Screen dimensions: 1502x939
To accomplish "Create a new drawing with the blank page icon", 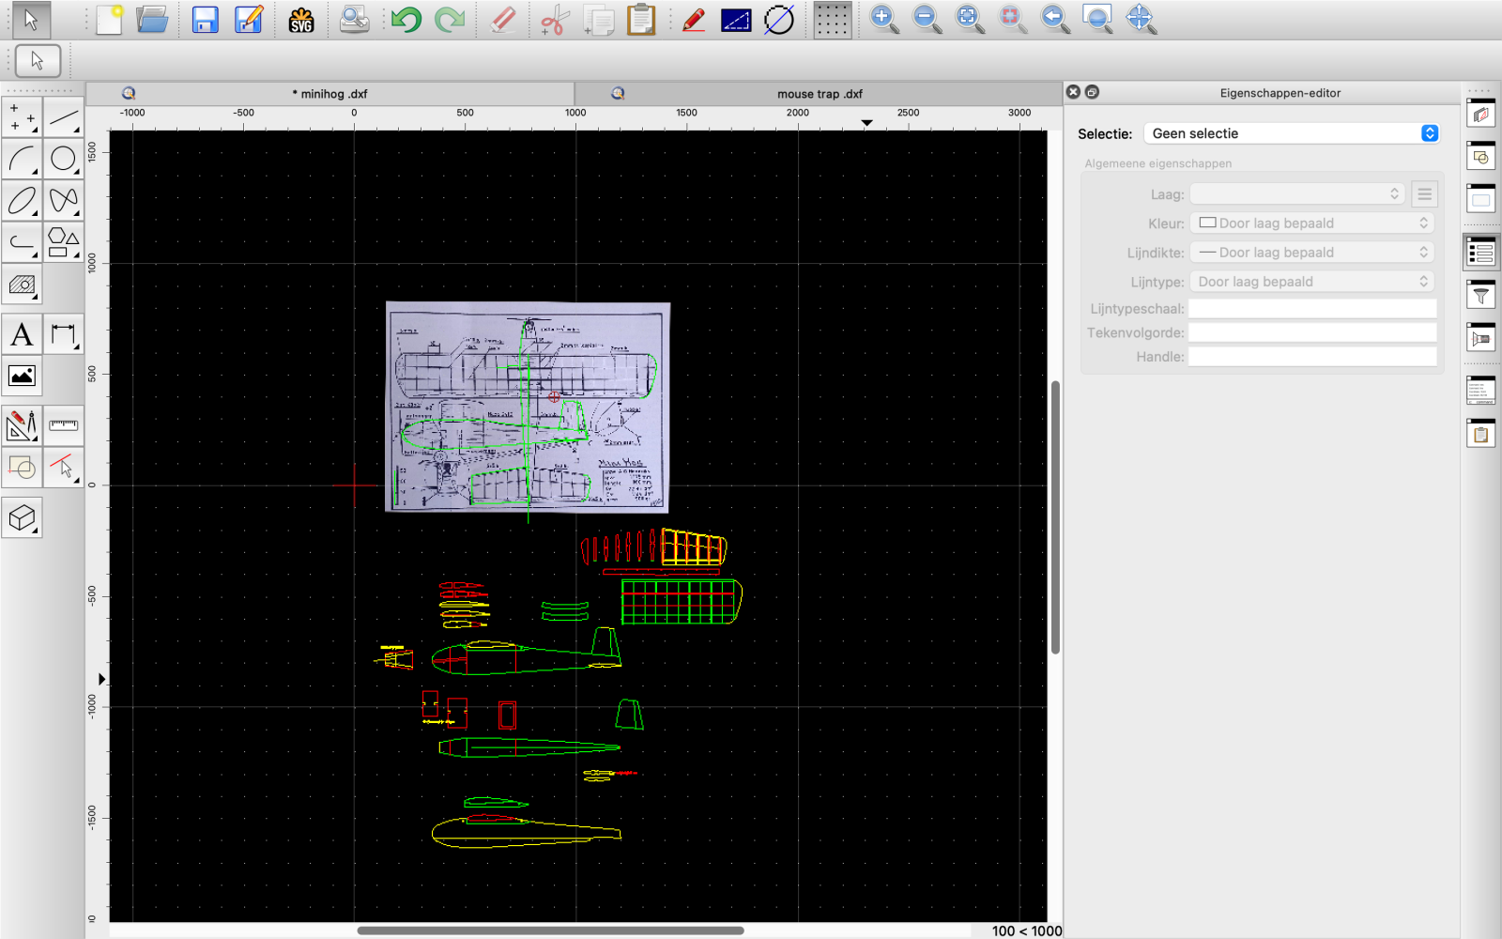I will (110, 19).
